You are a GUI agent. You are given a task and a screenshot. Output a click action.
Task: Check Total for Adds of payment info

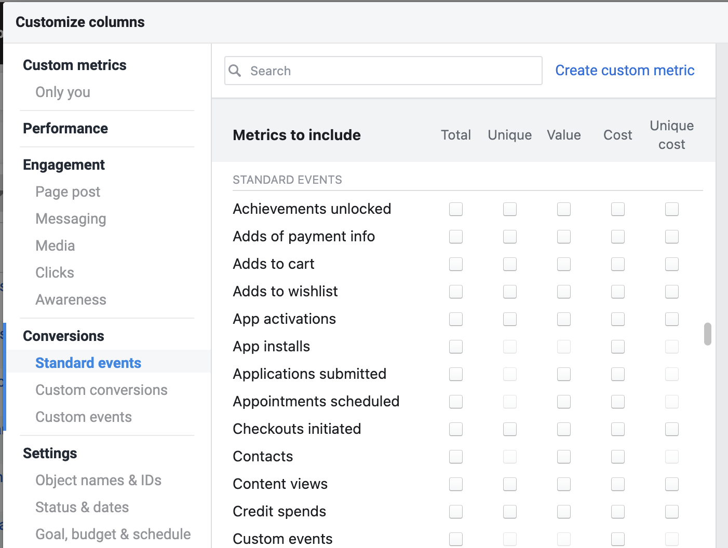[456, 237]
